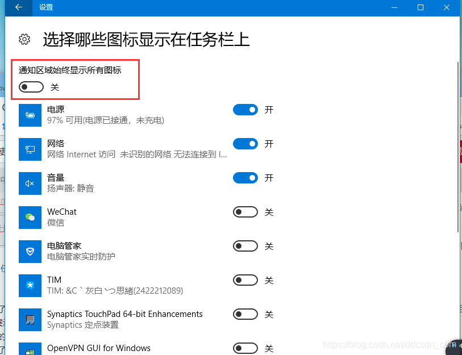
Task: Toggle 通知区域始终显示所有图标 switch
Action: pos(31,87)
